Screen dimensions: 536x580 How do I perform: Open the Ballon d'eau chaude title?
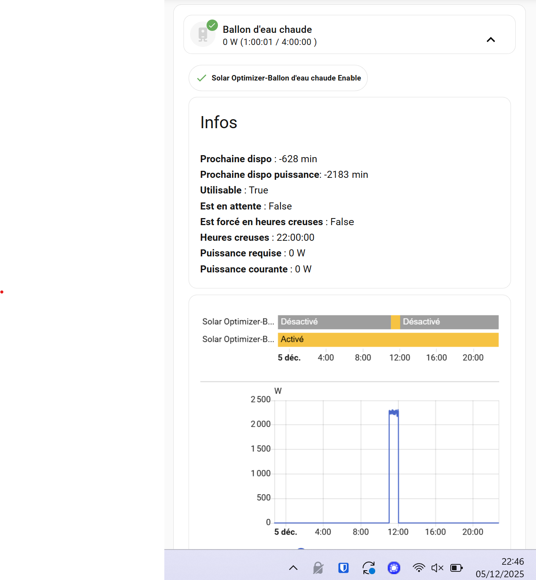(x=267, y=30)
